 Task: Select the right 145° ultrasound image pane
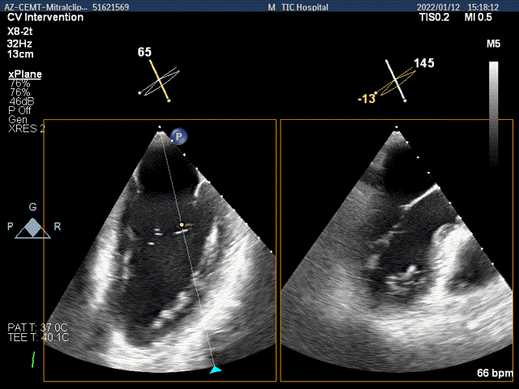click(397, 250)
